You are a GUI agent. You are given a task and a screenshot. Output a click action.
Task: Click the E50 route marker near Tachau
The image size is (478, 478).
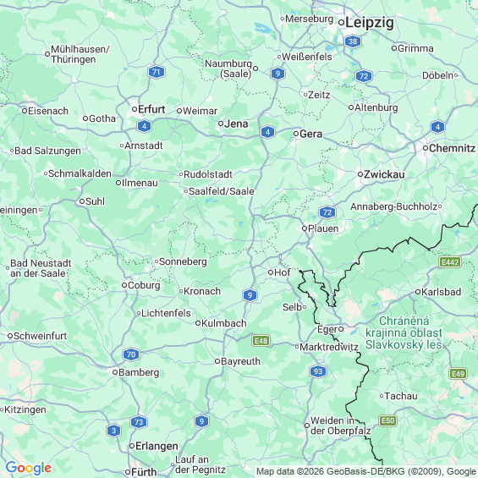[387, 421]
